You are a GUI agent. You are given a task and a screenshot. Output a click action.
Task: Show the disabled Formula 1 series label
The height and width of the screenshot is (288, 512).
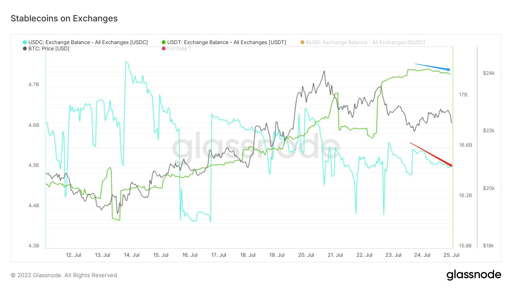tap(179, 49)
